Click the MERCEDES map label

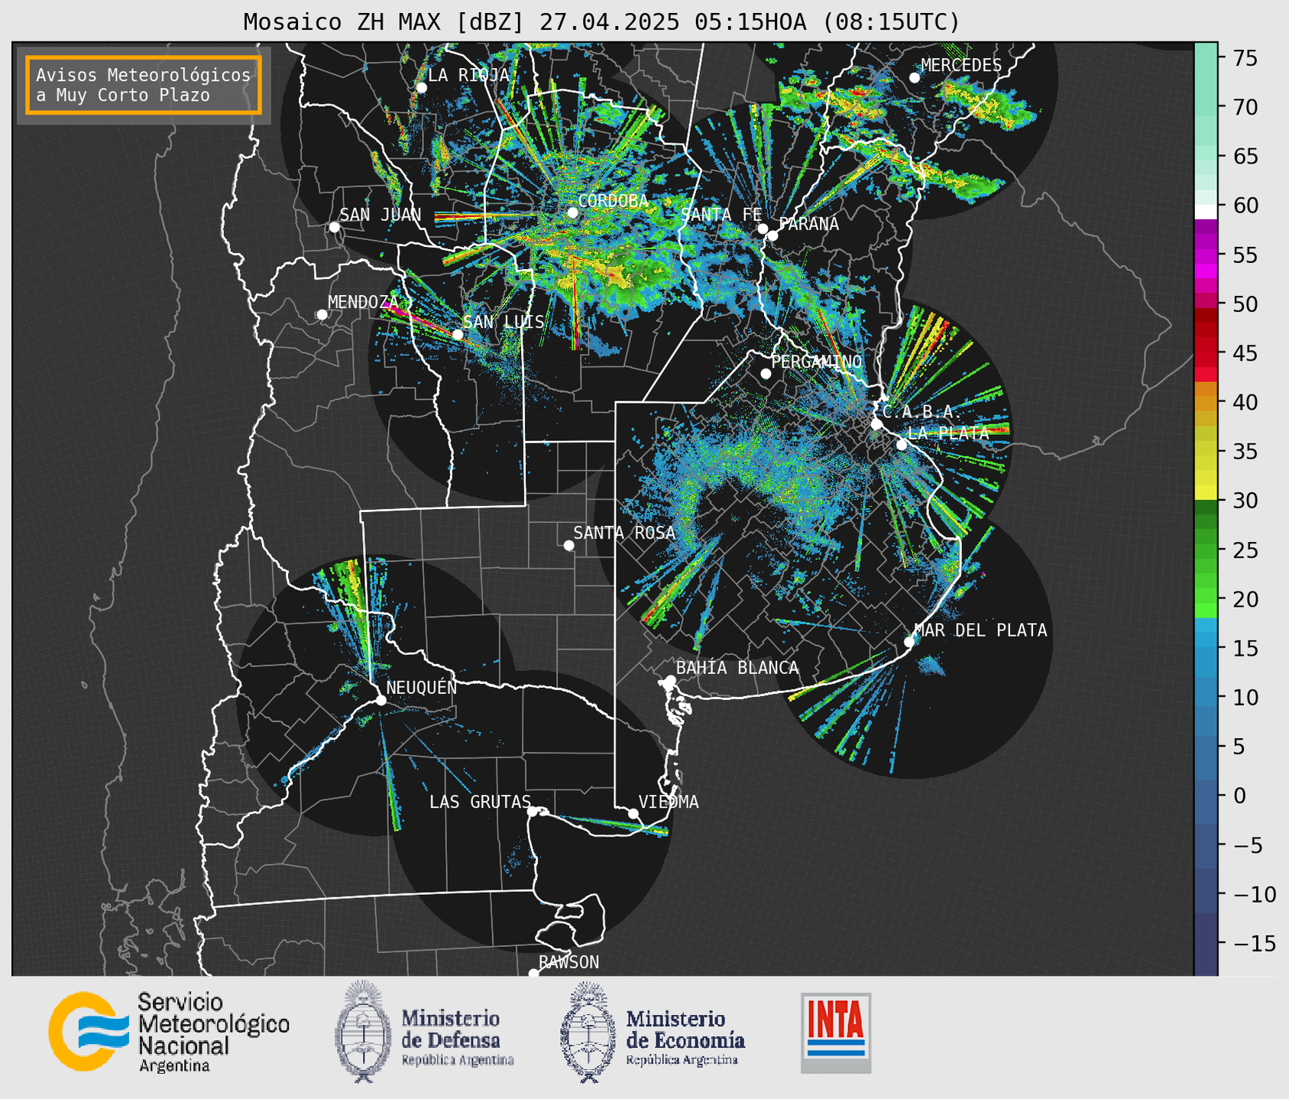[x=961, y=66]
